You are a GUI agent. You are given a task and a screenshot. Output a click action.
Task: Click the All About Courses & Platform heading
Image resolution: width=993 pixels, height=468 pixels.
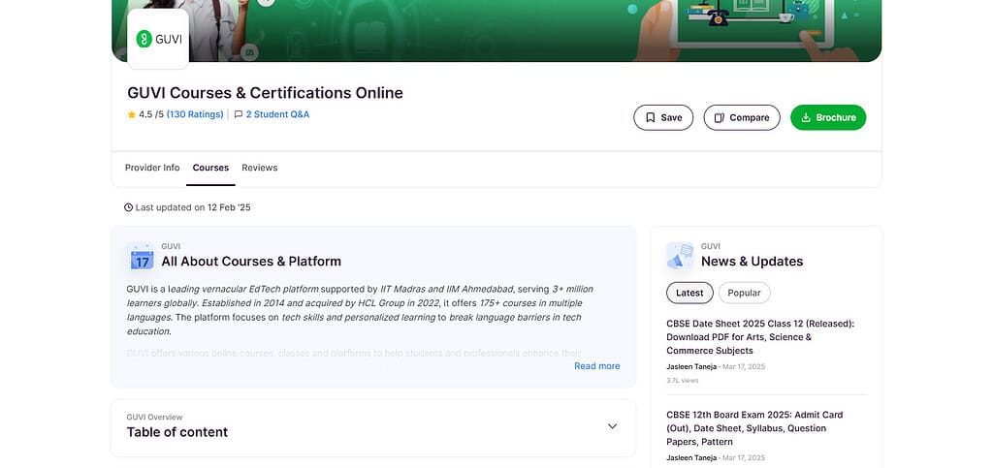point(251,262)
